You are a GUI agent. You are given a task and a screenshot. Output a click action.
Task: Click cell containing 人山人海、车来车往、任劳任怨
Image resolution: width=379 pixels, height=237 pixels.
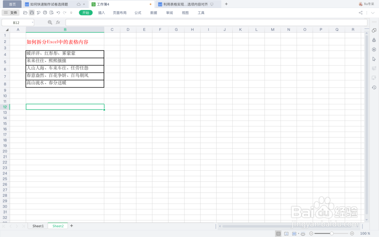pos(65,69)
